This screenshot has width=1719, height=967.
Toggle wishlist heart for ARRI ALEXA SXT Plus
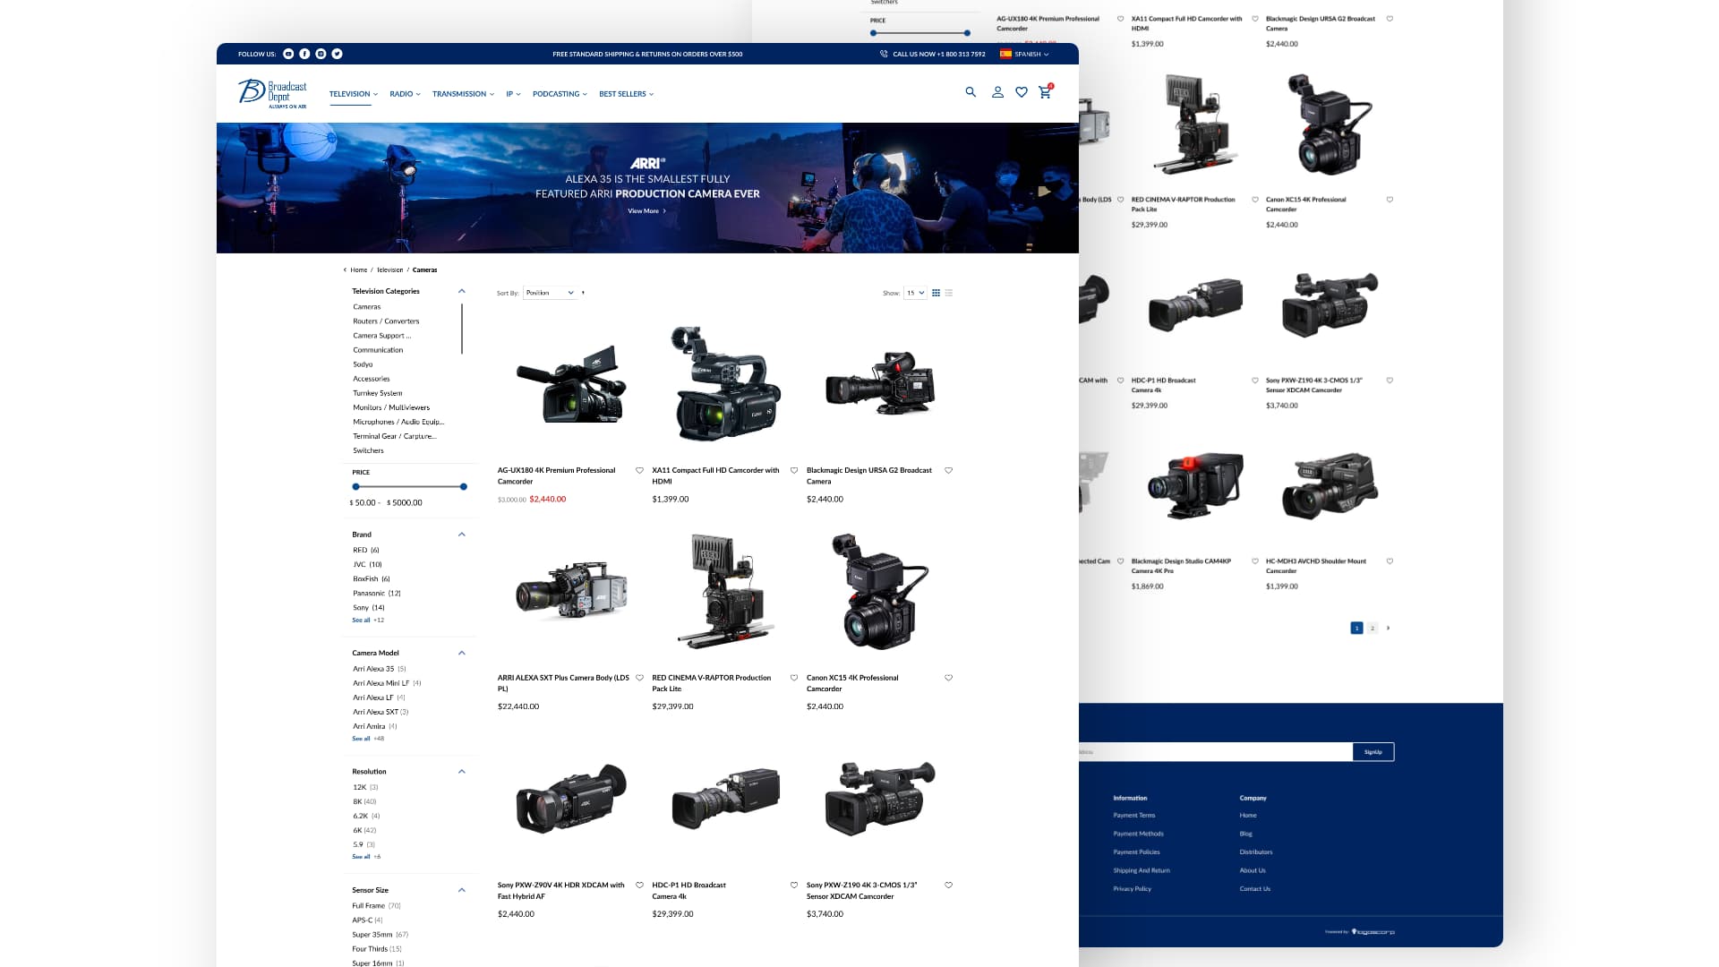(639, 678)
